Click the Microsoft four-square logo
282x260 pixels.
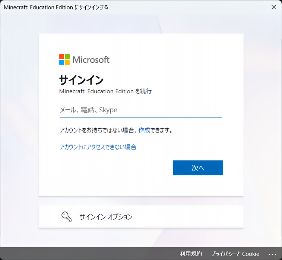click(64, 60)
